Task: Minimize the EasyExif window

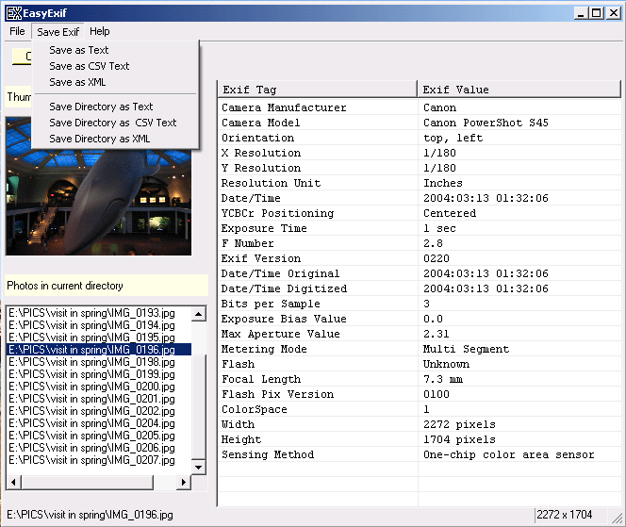Action: click(x=581, y=13)
